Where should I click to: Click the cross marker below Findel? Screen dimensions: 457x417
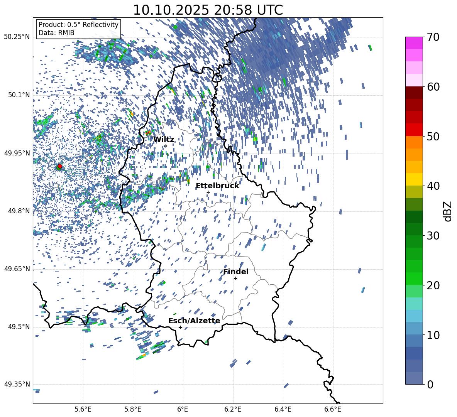pos(235,279)
